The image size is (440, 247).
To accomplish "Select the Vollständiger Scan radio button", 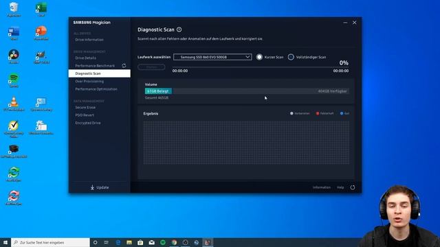I will click(x=291, y=57).
